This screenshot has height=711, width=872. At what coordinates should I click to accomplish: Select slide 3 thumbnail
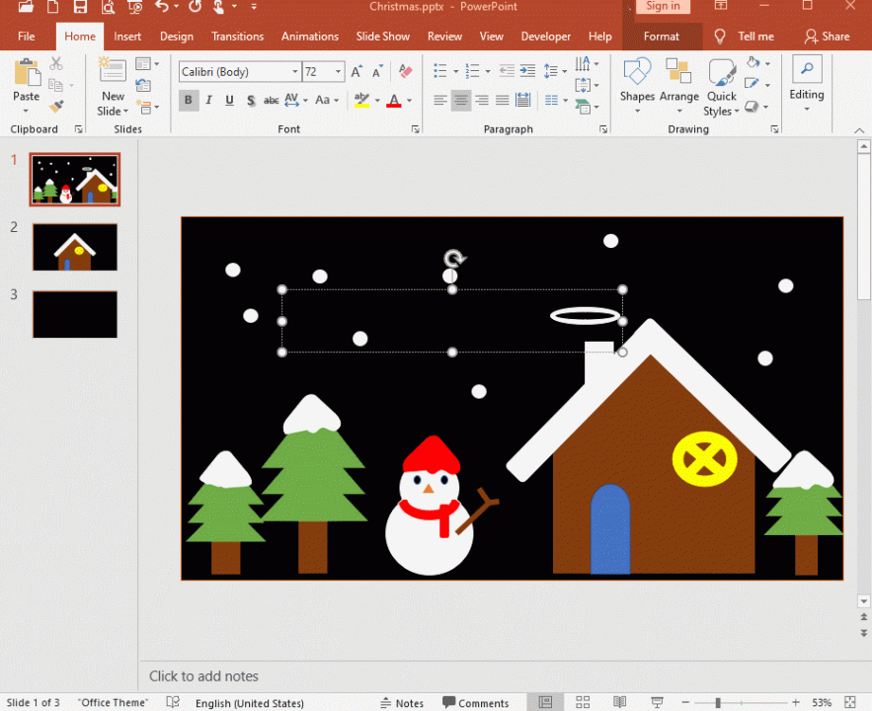click(x=75, y=315)
